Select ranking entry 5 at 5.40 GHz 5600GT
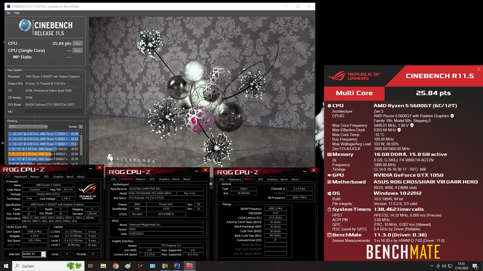The height and width of the screenshot is (271, 483). pos(44,154)
